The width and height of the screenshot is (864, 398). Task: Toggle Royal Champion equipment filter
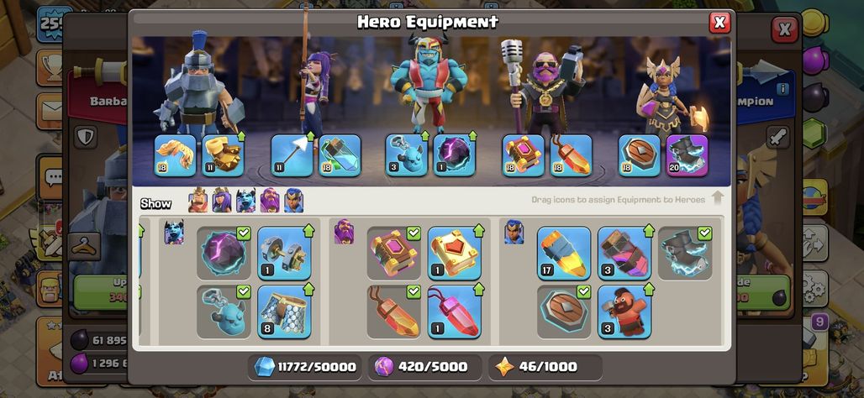(293, 201)
